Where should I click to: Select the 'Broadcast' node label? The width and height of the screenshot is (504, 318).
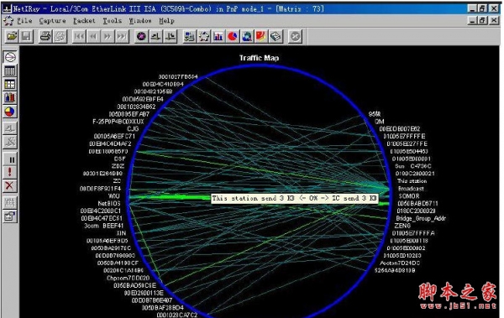411,189
